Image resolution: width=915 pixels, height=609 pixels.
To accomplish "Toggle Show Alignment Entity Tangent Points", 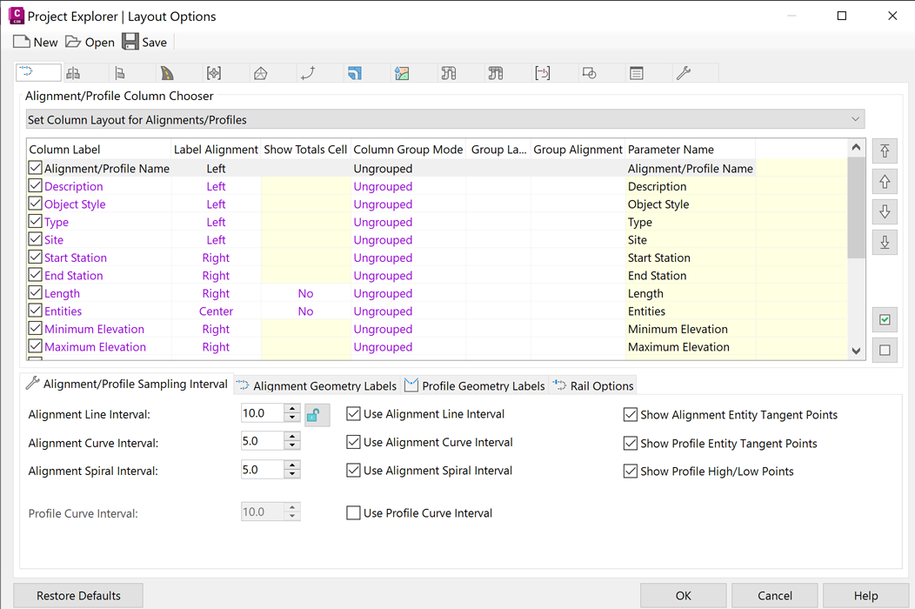I will tap(631, 415).
